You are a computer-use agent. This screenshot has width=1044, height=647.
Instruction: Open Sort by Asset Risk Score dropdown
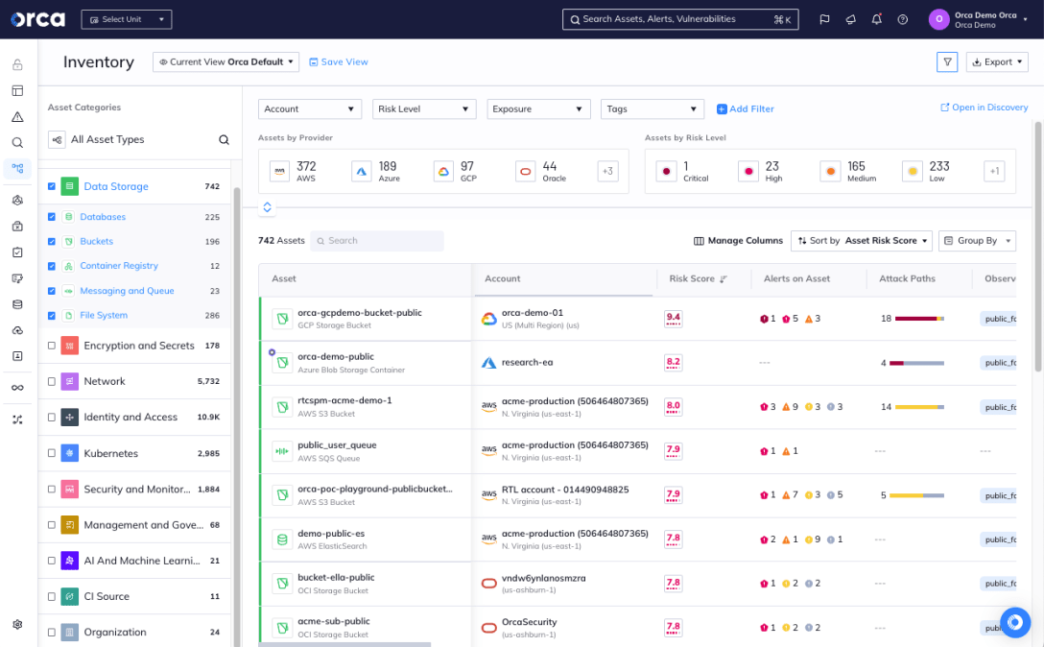coord(863,241)
